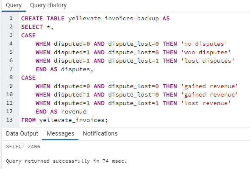Click the 'won disputes' string literal
The width and height of the screenshot is (250, 169).
coord(206,52)
